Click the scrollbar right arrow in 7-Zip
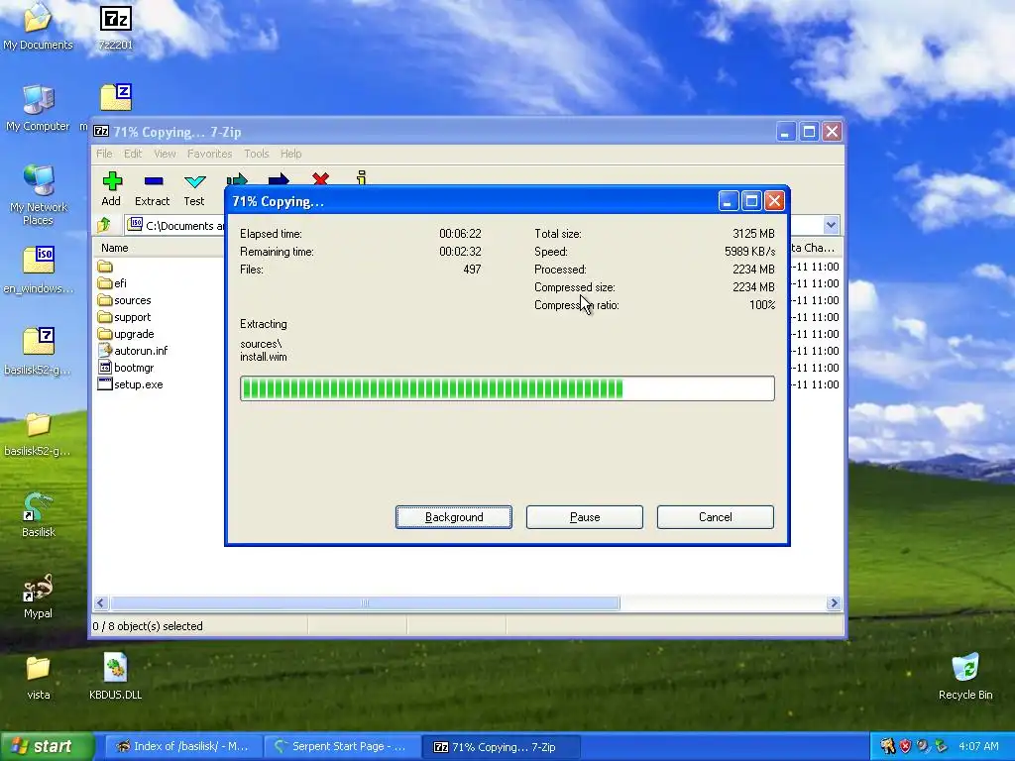1015x761 pixels. coord(834,603)
